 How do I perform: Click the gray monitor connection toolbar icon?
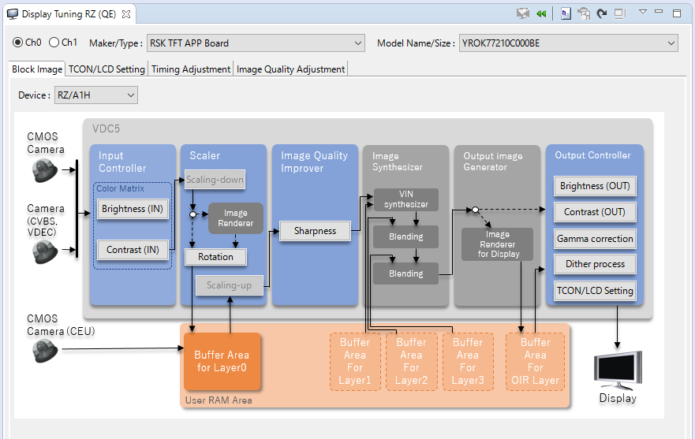pos(522,13)
